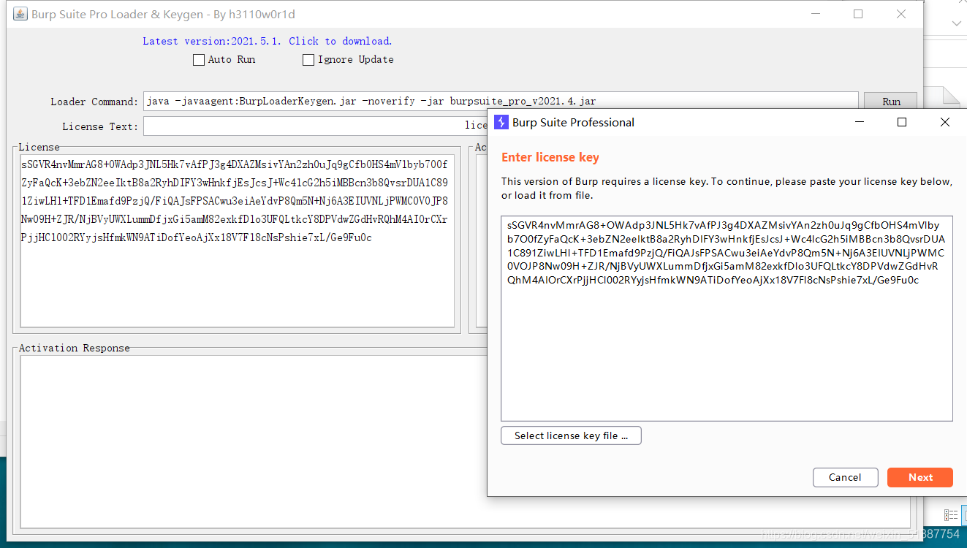Click the Burp Suite Professional lightning logo icon
The height and width of the screenshot is (548, 967).
501,122
